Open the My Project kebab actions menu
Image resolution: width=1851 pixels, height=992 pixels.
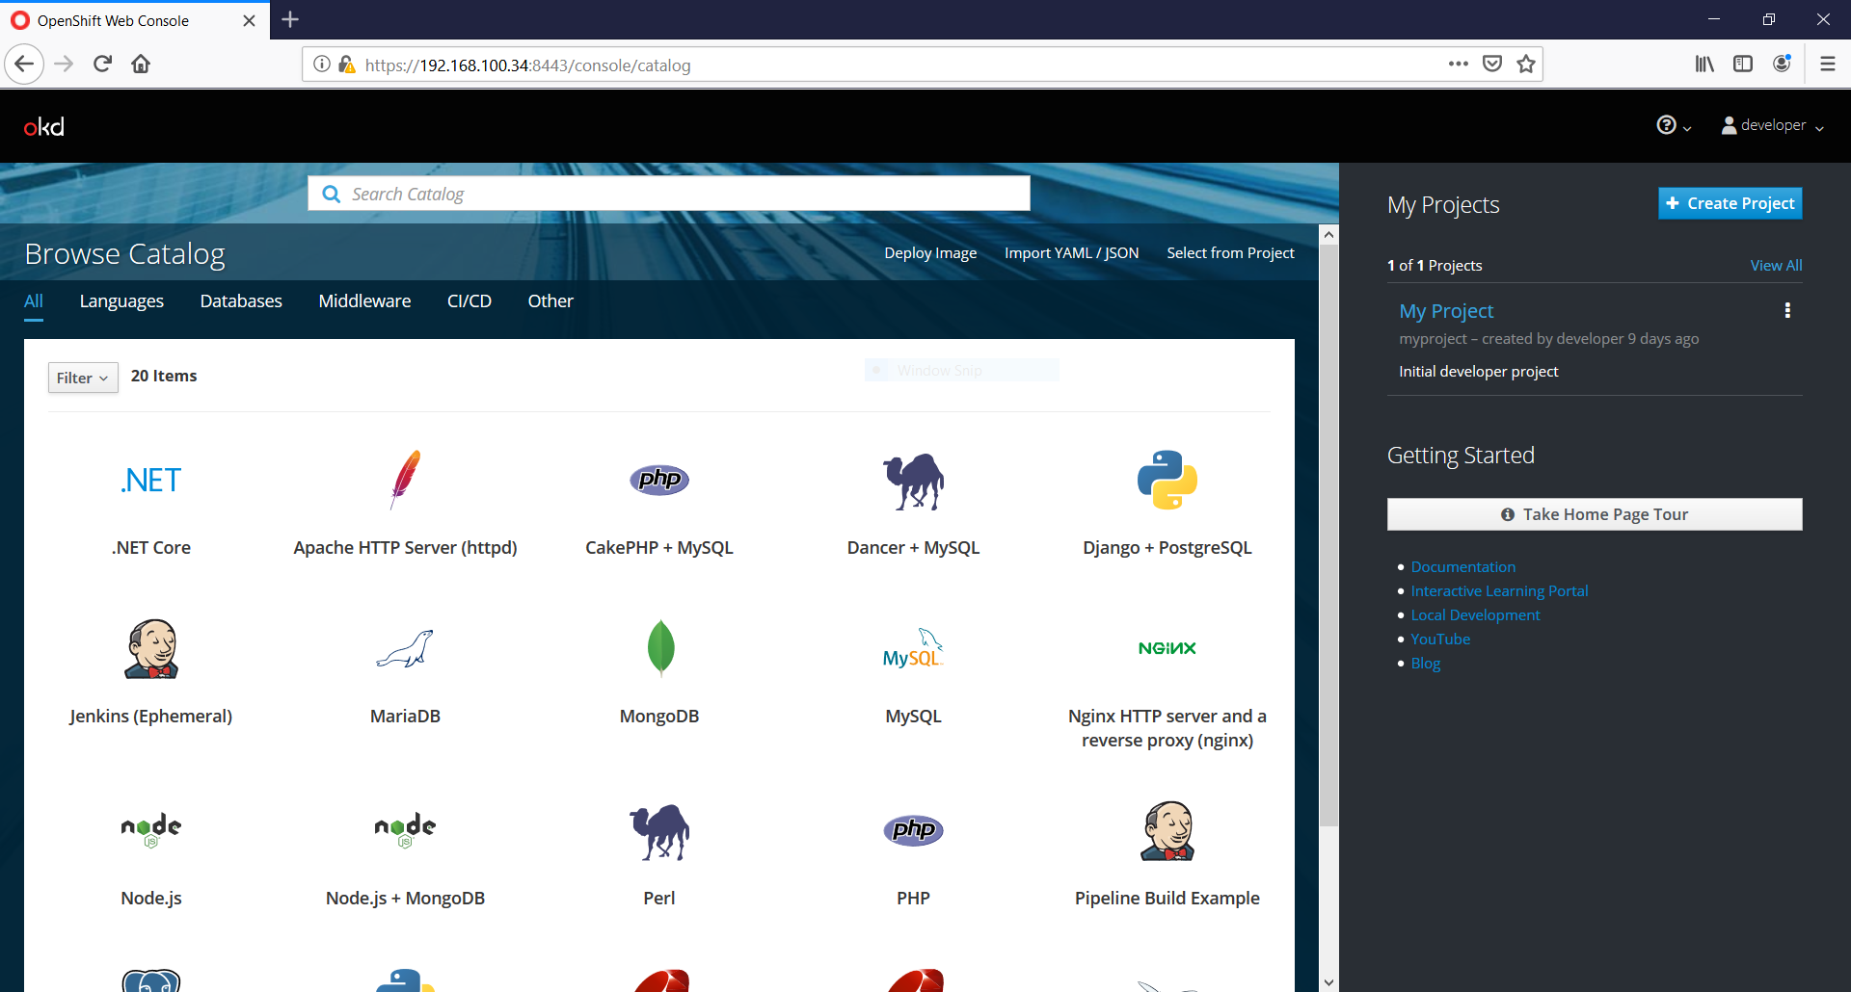[x=1787, y=310]
